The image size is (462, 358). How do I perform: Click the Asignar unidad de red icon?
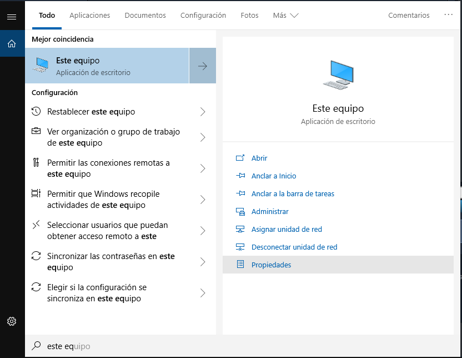(240, 229)
